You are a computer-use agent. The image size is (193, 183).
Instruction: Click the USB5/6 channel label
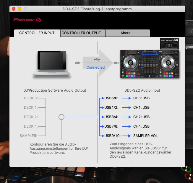(111, 98)
